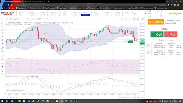Click the Сохранить save button

(x=126, y=19)
